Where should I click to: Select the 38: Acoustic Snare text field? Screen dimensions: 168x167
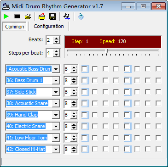[x=29, y=104]
